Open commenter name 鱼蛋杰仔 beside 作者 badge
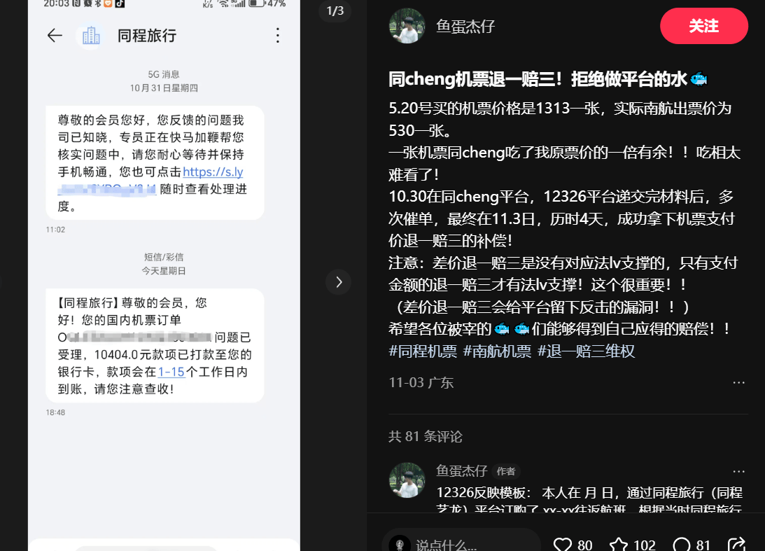This screenshot has width=765, height=551. coord(461,471)
